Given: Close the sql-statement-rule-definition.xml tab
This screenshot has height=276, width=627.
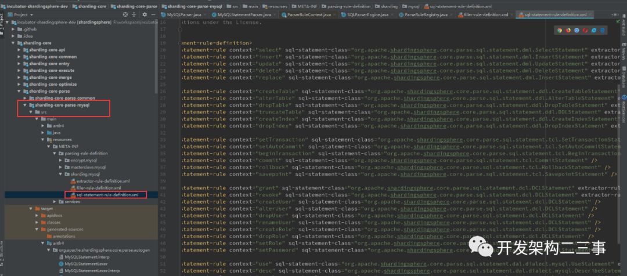Looking at the screenshot, I should coord(590,14).
